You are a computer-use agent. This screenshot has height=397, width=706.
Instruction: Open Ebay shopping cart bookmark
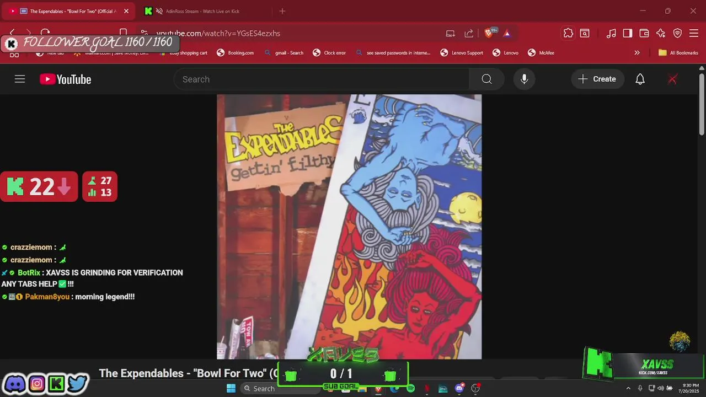(x=183, y=53)
